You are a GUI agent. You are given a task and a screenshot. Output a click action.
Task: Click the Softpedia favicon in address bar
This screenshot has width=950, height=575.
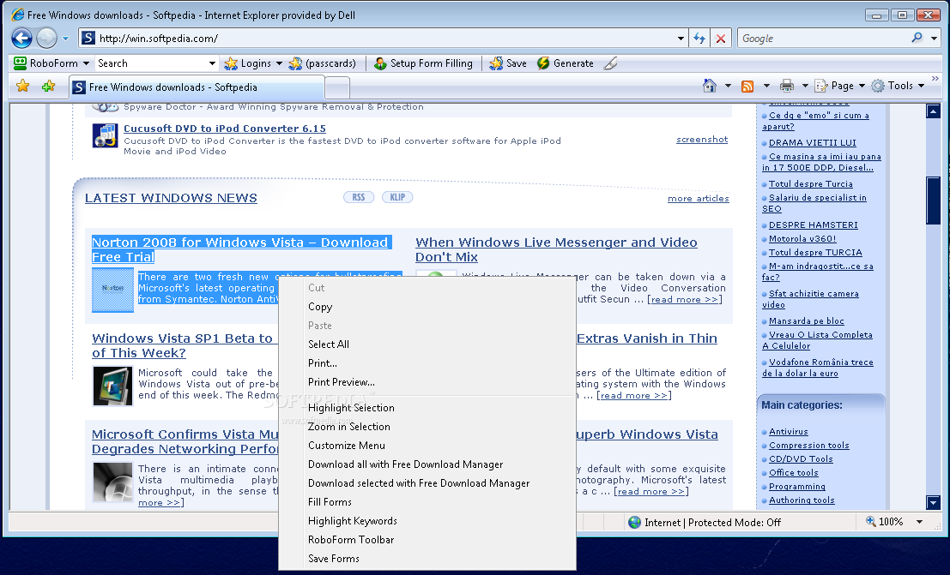pos(88,38)
